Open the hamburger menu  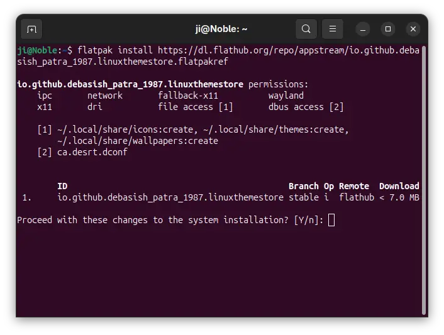[x=333, y=29]
